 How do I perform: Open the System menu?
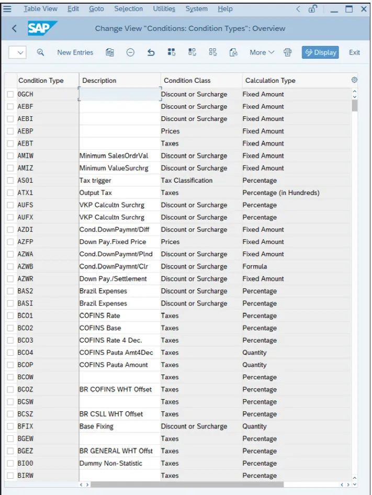196,9
